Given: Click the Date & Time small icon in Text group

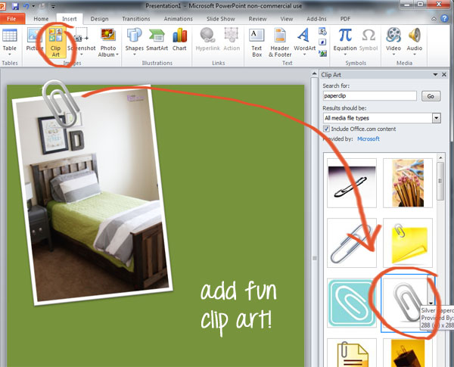Looking at the screenshot, I should click(322, 31).
